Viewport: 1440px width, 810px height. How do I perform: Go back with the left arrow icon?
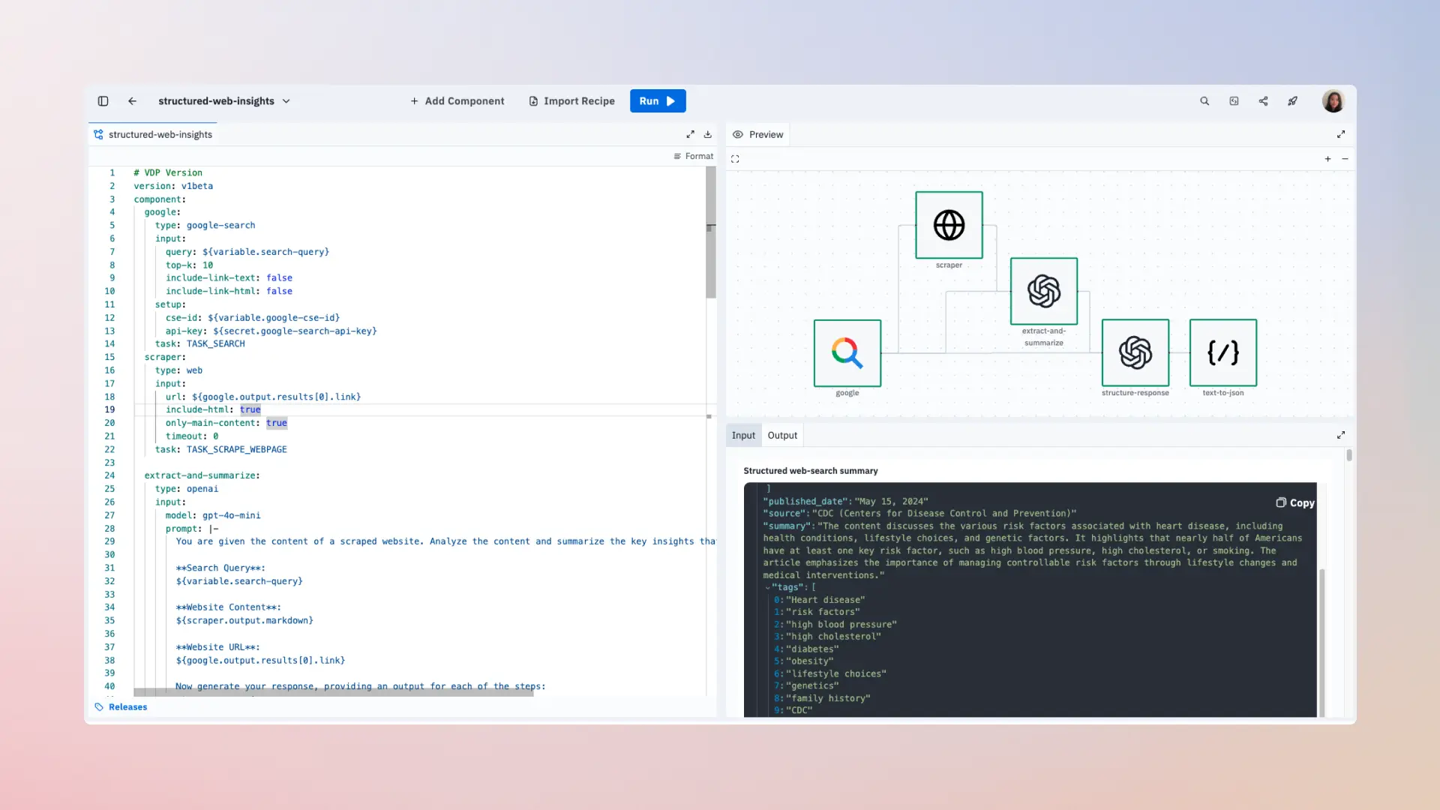click(x=132, y=101)
